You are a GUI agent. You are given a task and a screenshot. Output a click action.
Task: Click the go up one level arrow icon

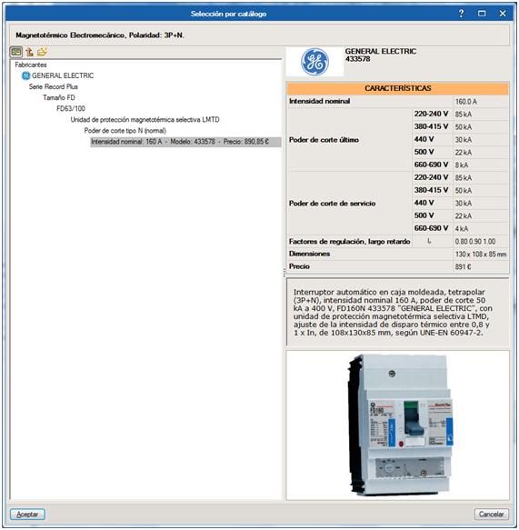[29, 52]
